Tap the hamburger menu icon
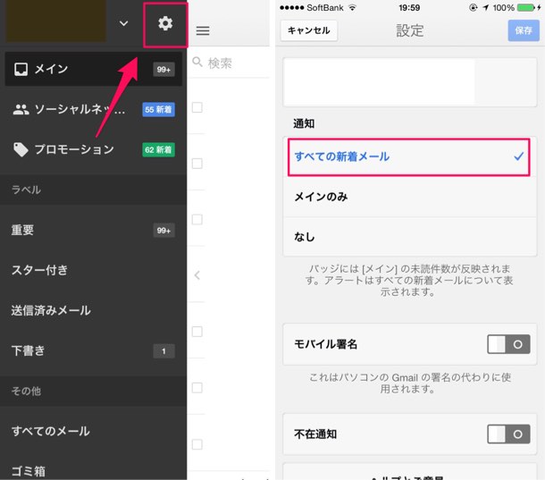Viewport: 545px width, 480px height. pyautogui.click(x=203, y=30)
